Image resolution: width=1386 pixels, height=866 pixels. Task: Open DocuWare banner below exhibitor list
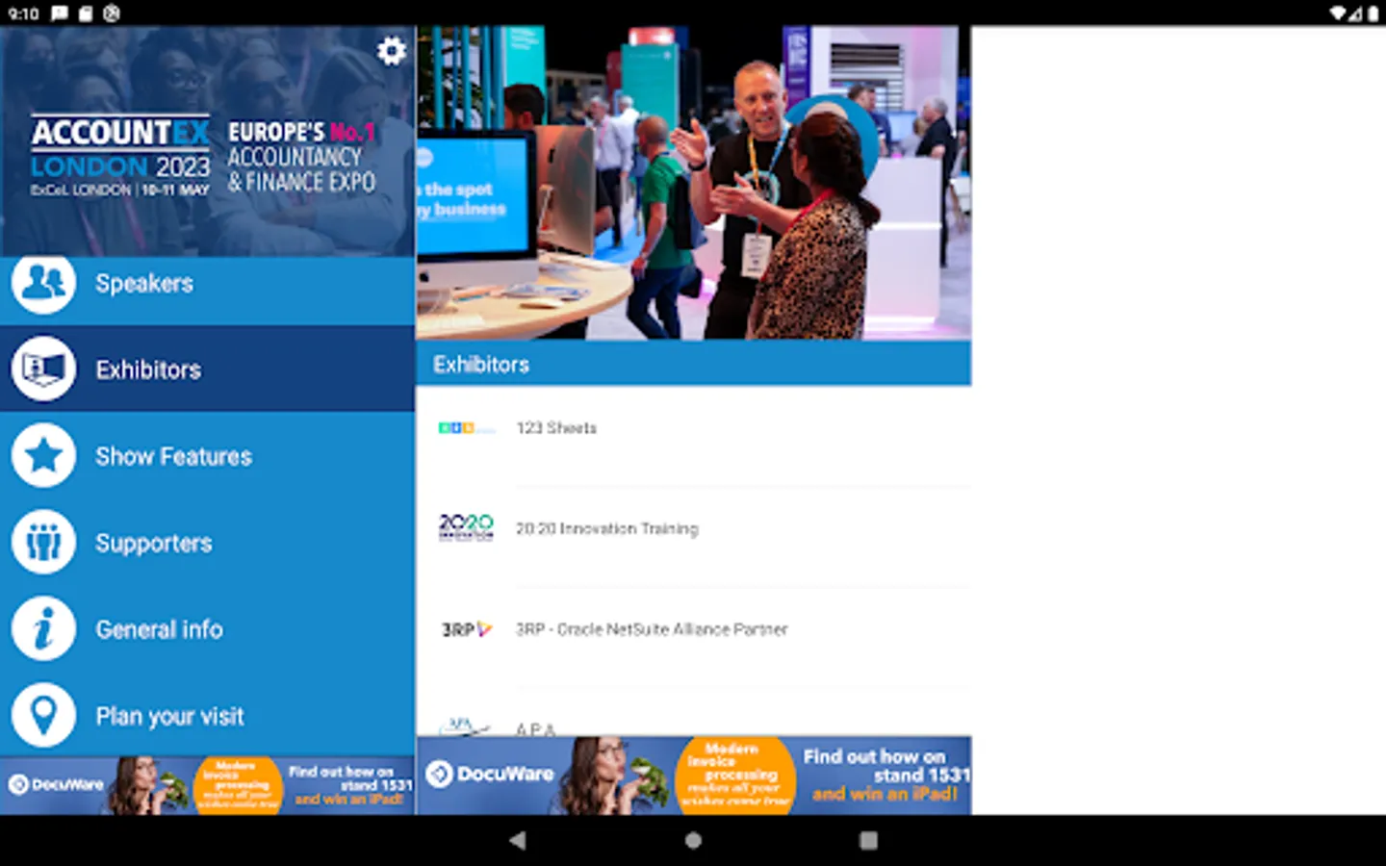coord(694,776)
